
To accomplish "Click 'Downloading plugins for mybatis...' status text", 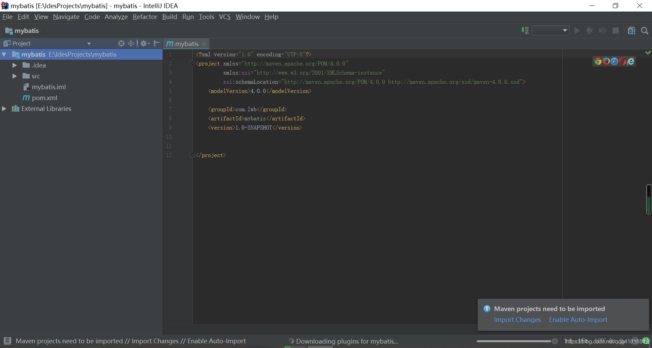I will (347, 341).
